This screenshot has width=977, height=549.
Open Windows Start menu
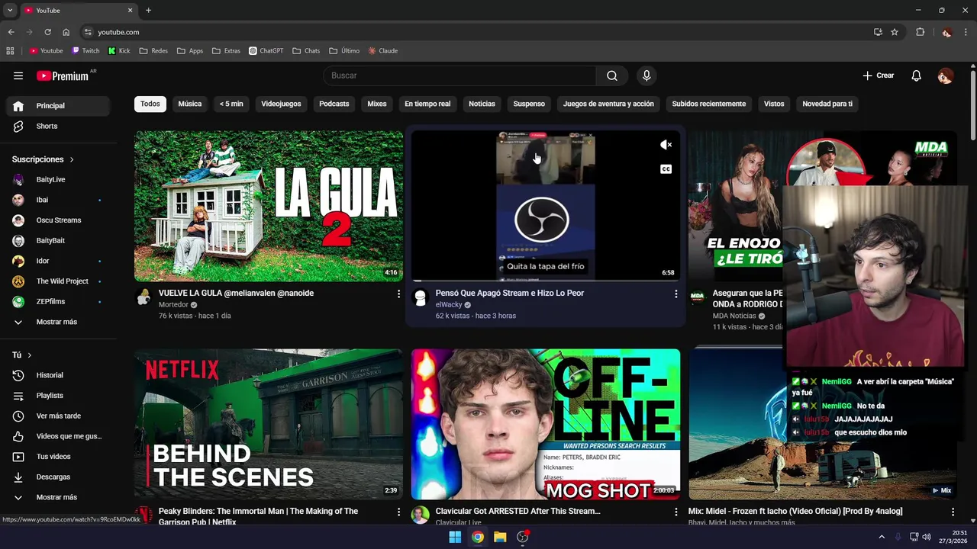455,537
